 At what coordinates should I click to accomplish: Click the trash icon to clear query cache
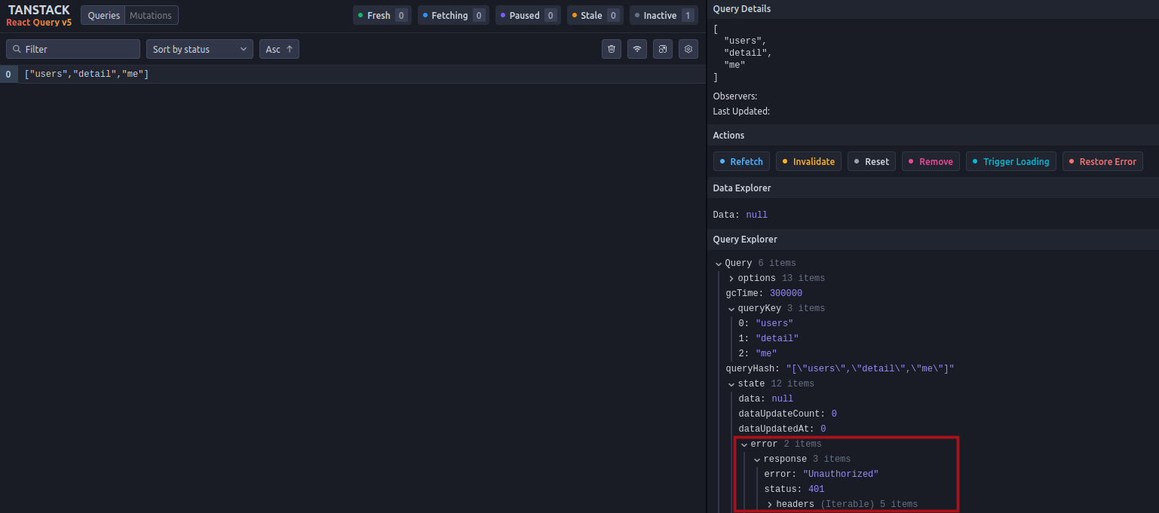612,49
